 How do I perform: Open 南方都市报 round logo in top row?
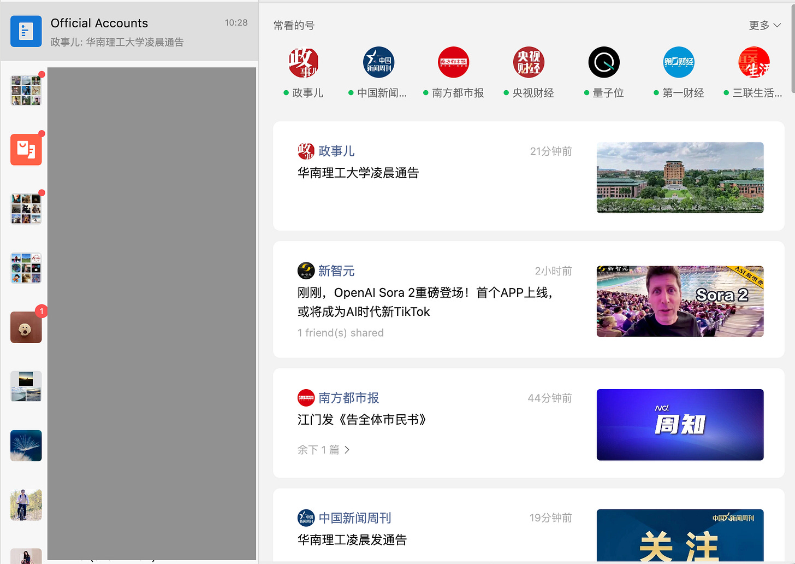tap(453, 62)
